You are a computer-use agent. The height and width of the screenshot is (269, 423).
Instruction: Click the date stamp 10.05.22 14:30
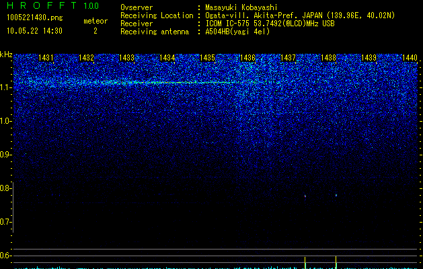(x=34, y=31)
